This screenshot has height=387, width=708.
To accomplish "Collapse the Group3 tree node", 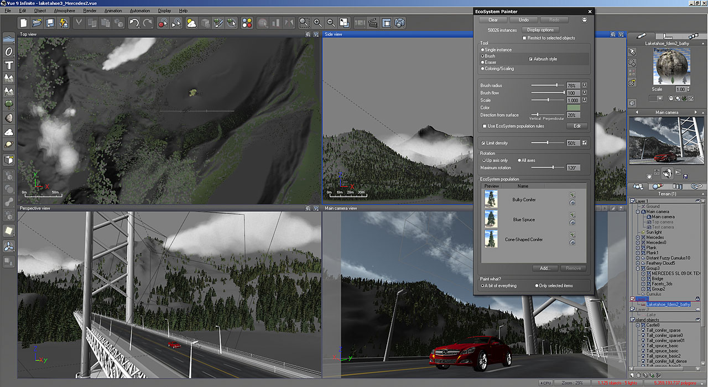I will tap(638, 268).
